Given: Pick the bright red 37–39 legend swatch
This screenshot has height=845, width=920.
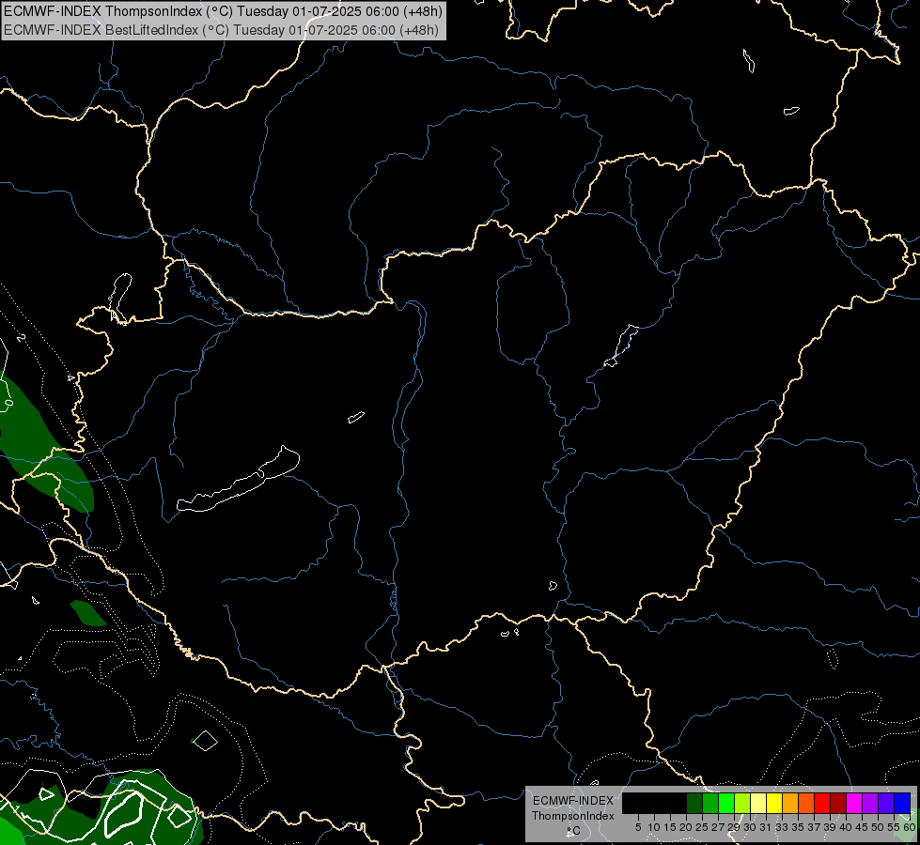Looking at the screenshot, I should 822,803.
